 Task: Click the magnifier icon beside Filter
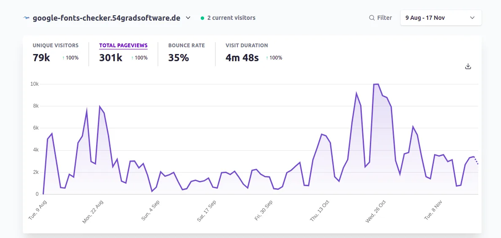(x=372, y=18)
